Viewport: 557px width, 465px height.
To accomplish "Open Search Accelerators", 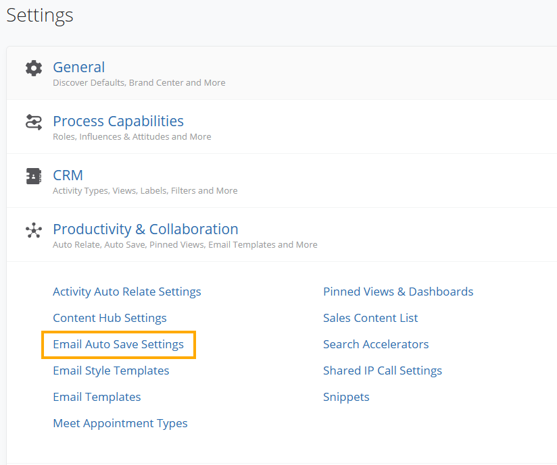I will tap(376, 344).
